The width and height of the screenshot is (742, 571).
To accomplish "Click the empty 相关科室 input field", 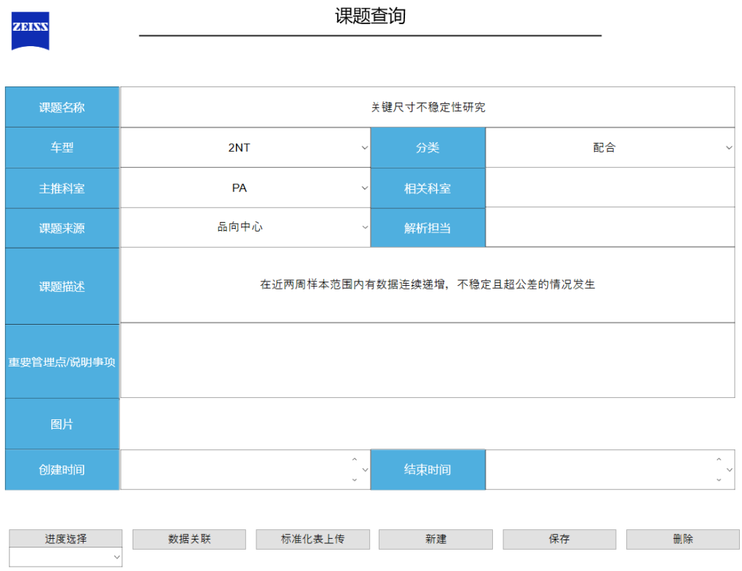I will click(610, 188).
